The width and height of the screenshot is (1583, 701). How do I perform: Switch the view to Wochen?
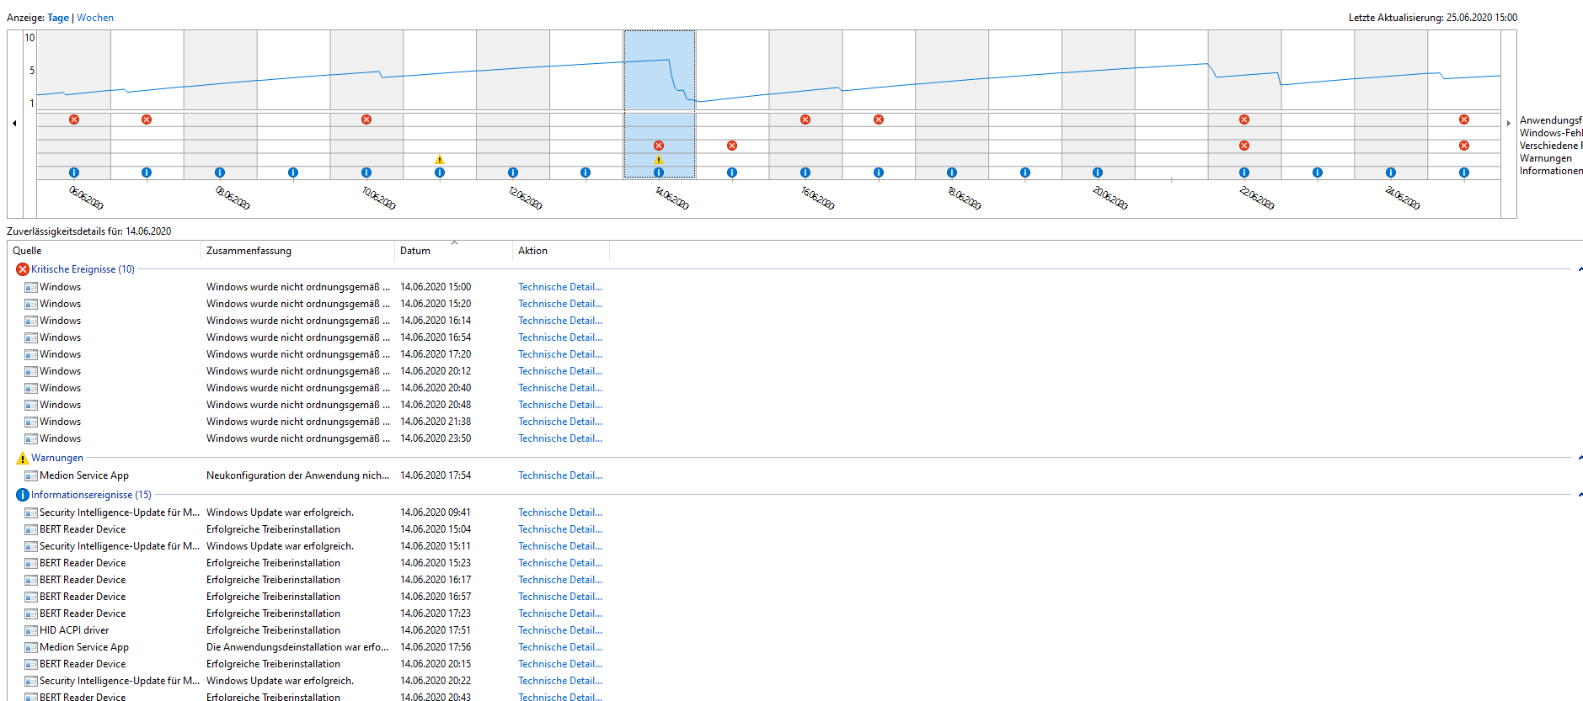(x=95, y=18)
